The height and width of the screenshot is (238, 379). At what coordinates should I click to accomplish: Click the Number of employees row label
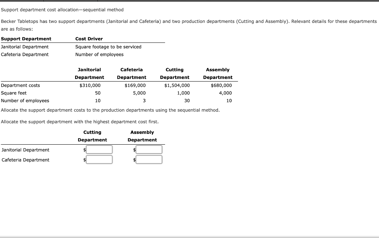[x=24, y=100]
